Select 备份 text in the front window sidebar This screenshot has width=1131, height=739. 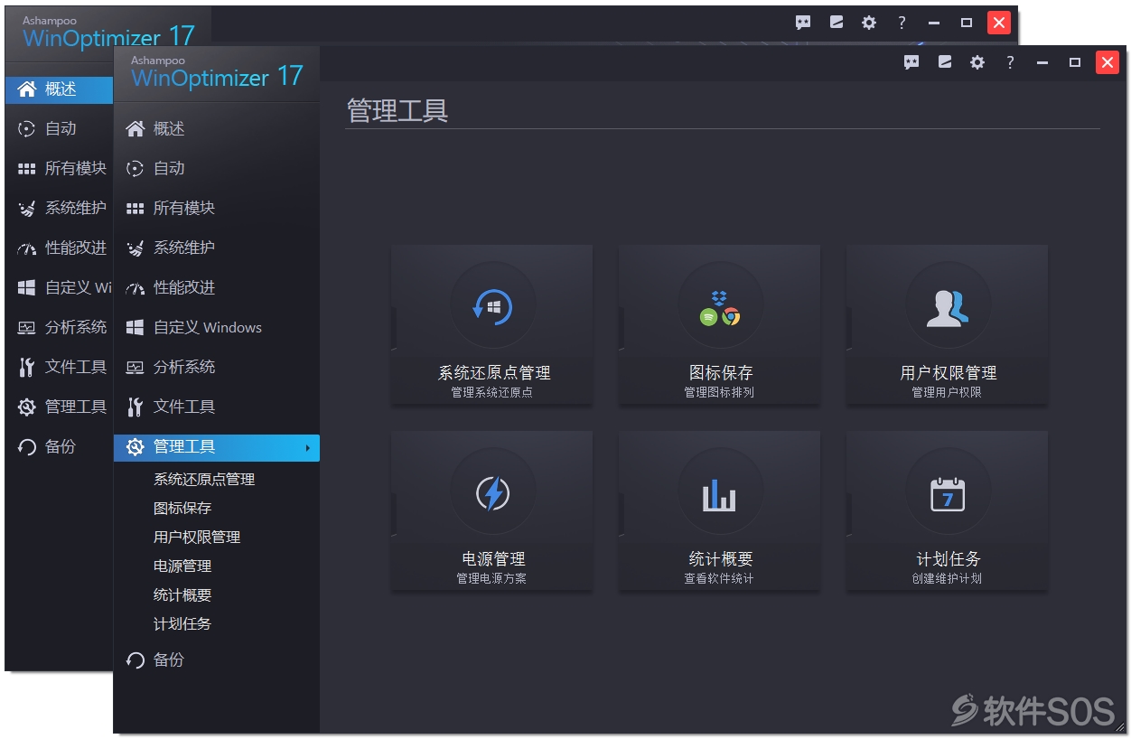click(169, 660)
